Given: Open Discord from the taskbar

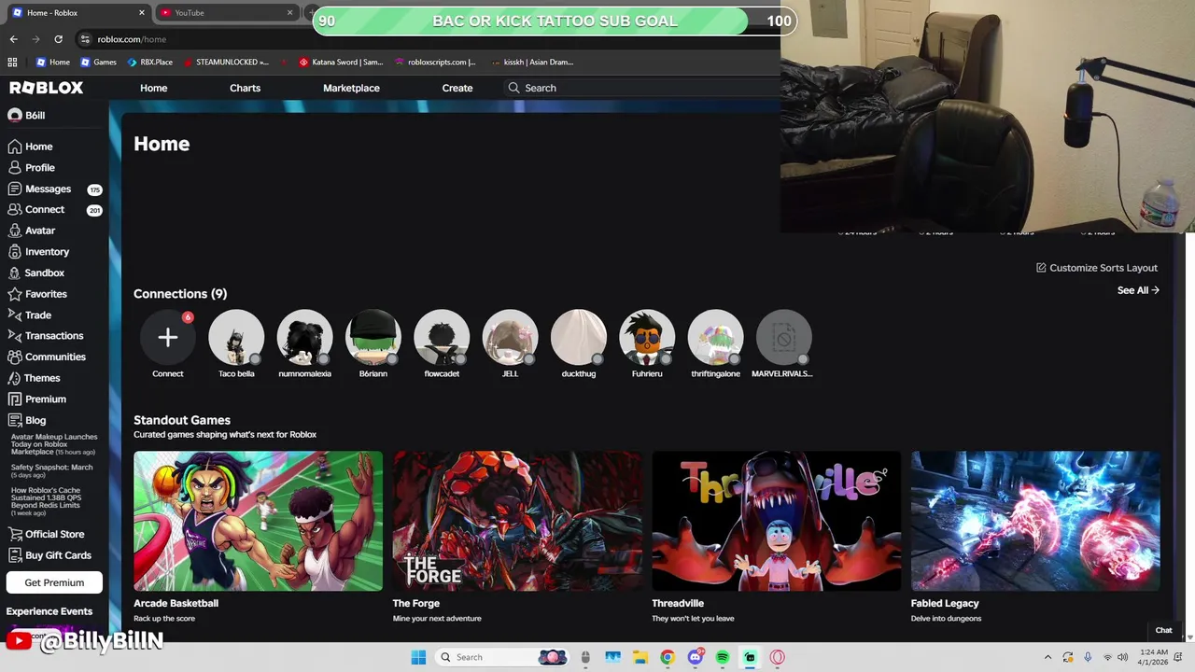Looking at the screenshot, I should 695,657.
